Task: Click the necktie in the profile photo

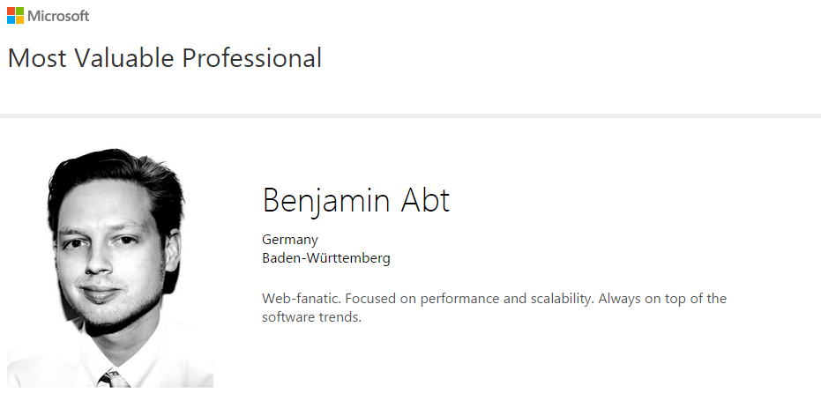Action: point(114,379)
